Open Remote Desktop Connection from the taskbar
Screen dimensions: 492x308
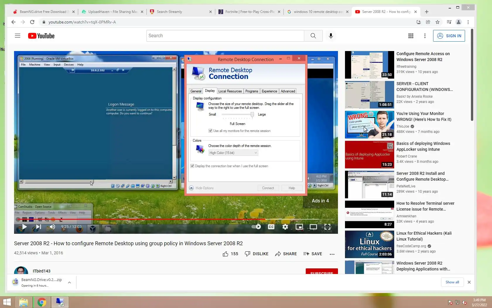[x=60, y=302]
